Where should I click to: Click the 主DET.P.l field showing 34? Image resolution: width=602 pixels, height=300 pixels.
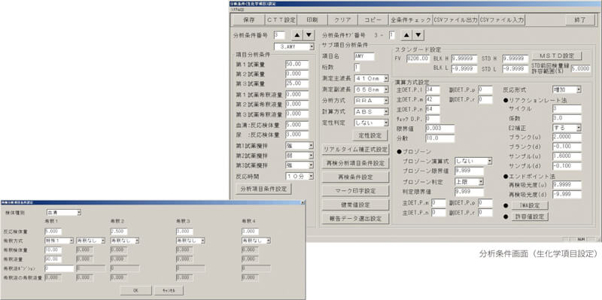click(432, 90)
